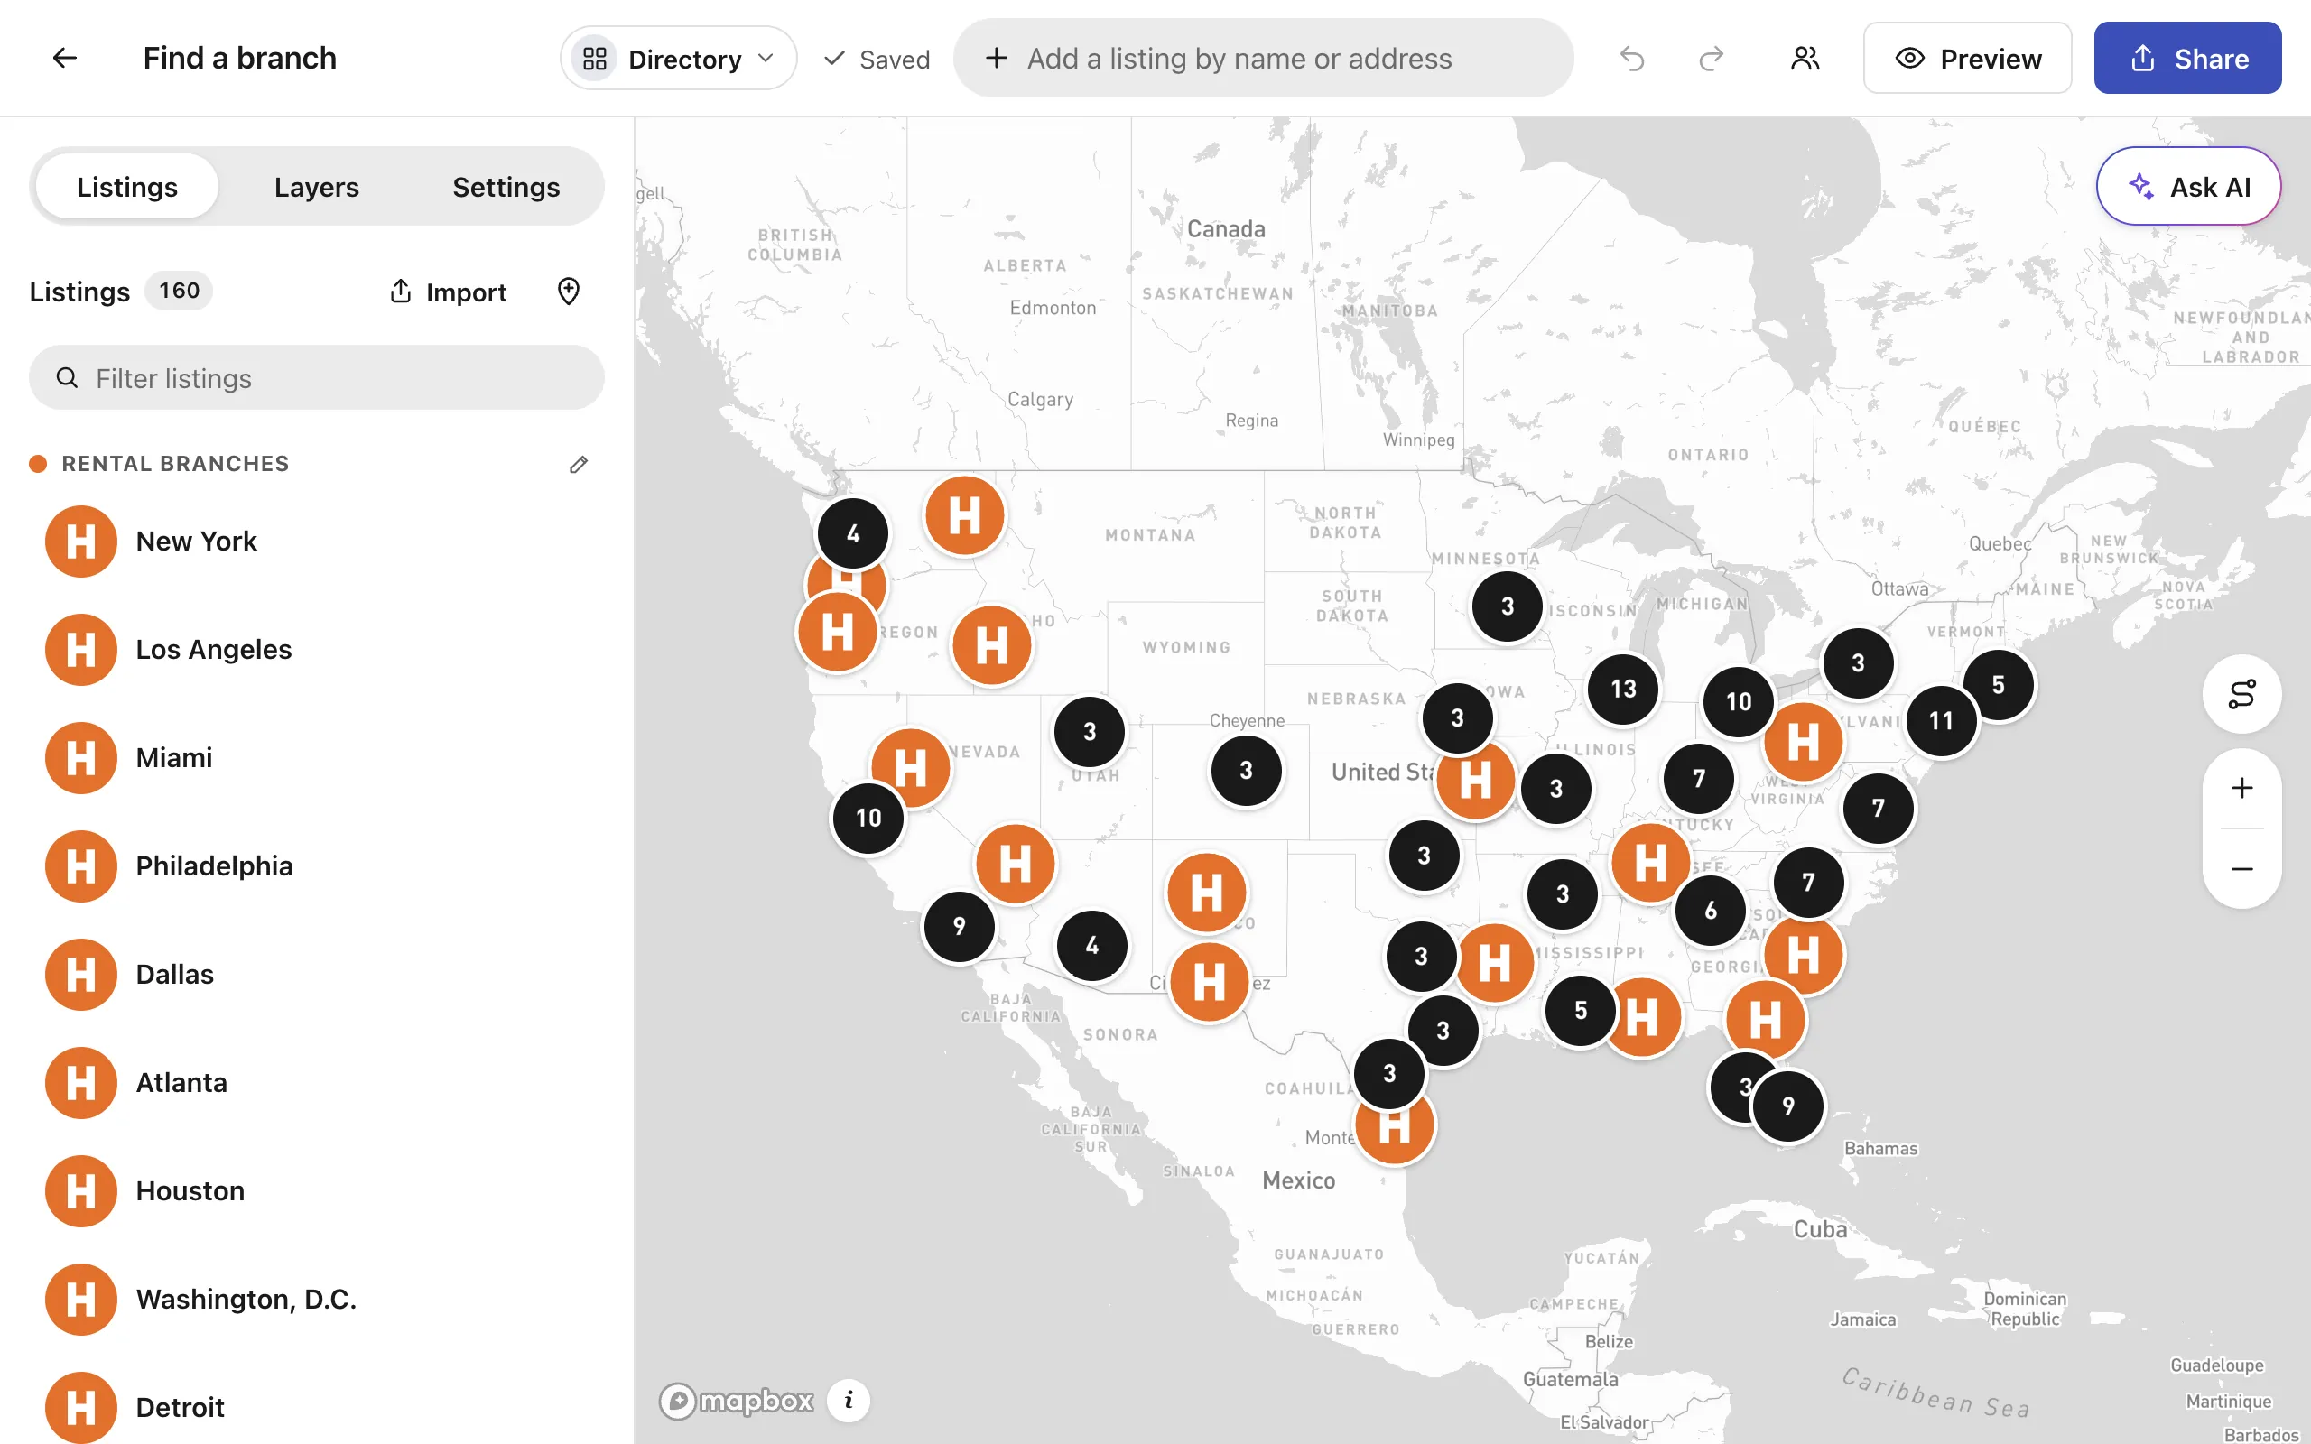Click the Import button
This screenshot has height=1444, width=2311.
tap(448, 292)
